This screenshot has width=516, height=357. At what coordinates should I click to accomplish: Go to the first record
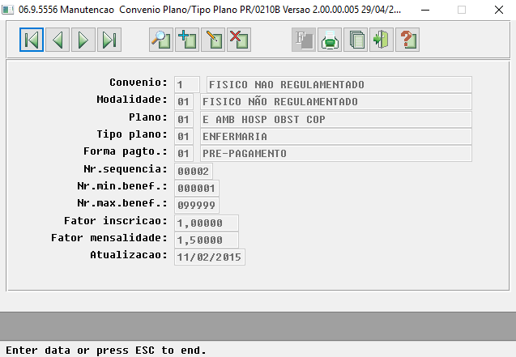[32, 40]
